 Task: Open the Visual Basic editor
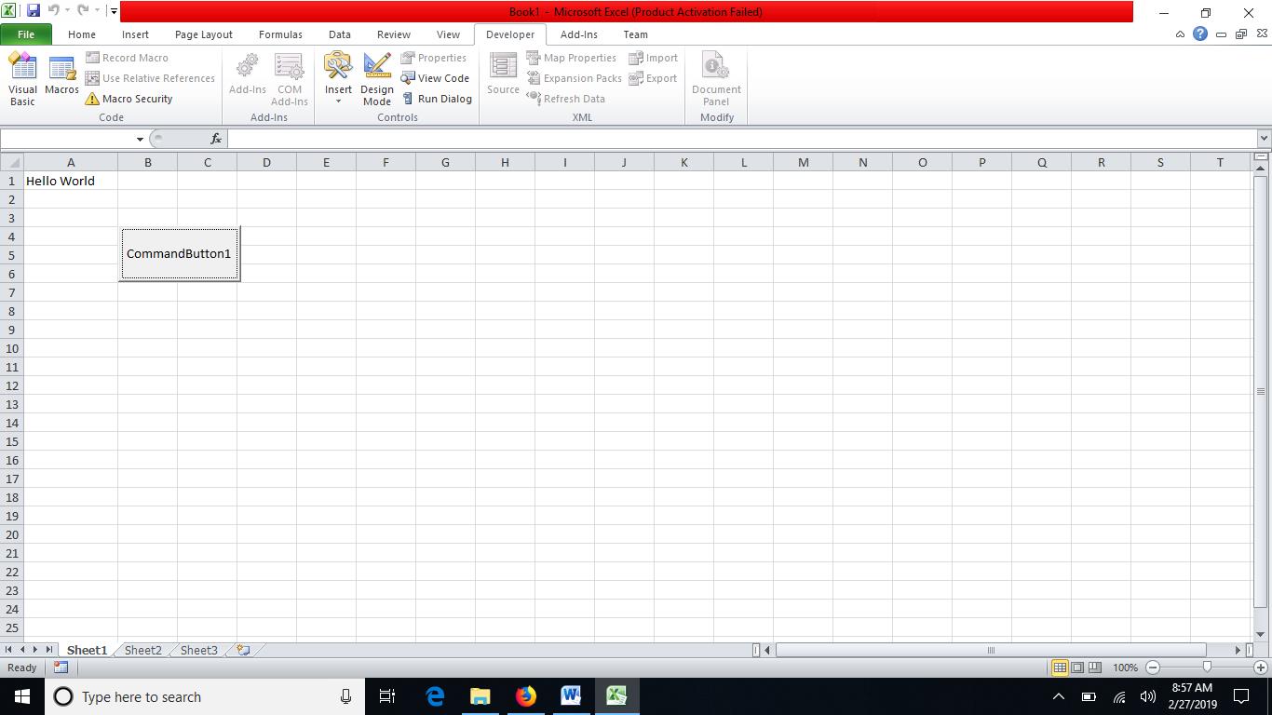(x=22, y=78)
